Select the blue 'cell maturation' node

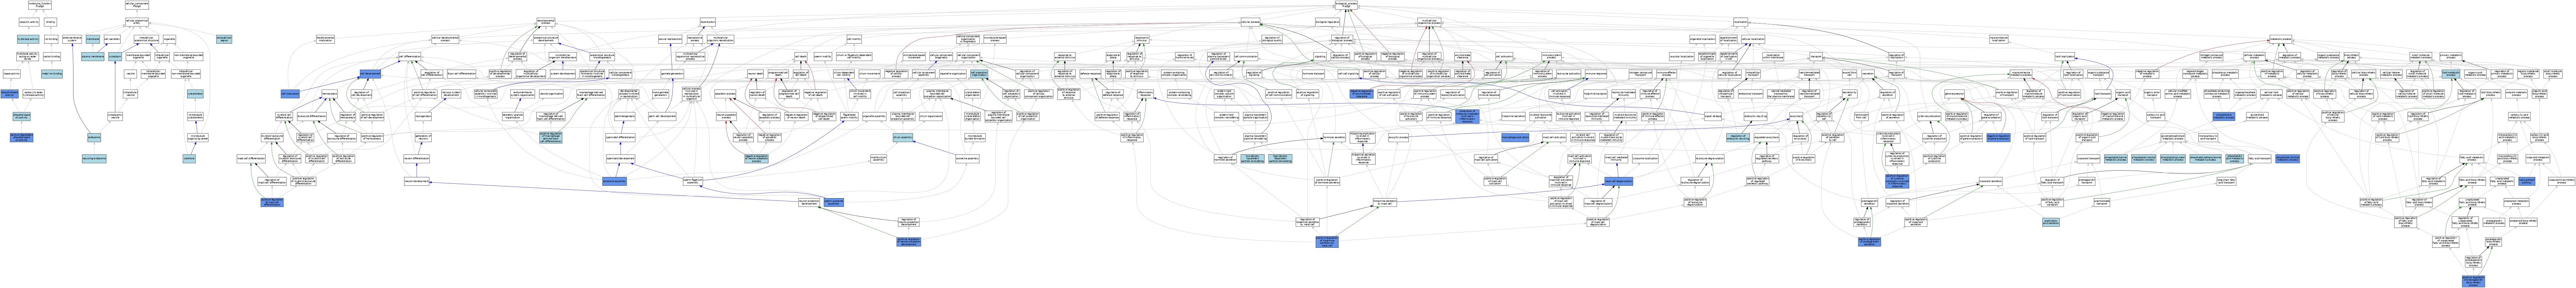(290, 93)
